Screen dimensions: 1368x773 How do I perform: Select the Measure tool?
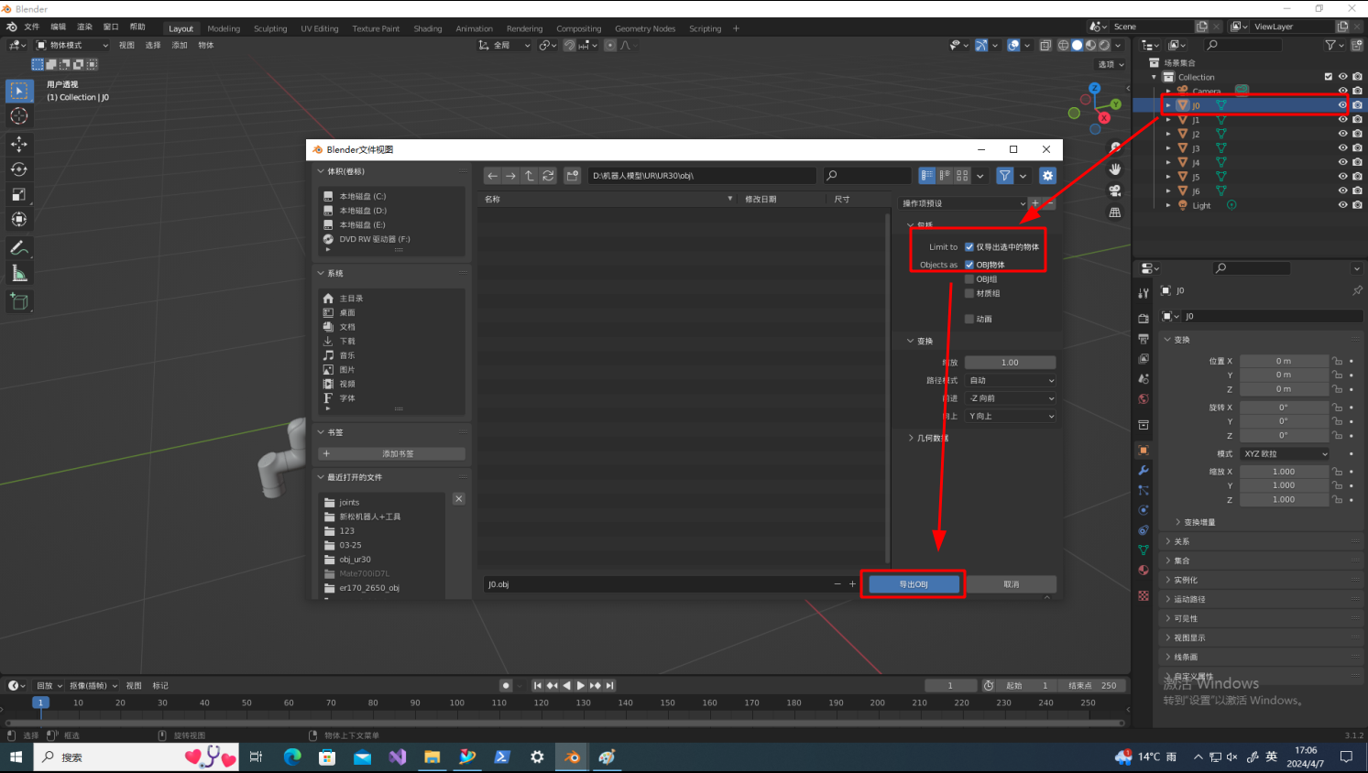point(19,273)
